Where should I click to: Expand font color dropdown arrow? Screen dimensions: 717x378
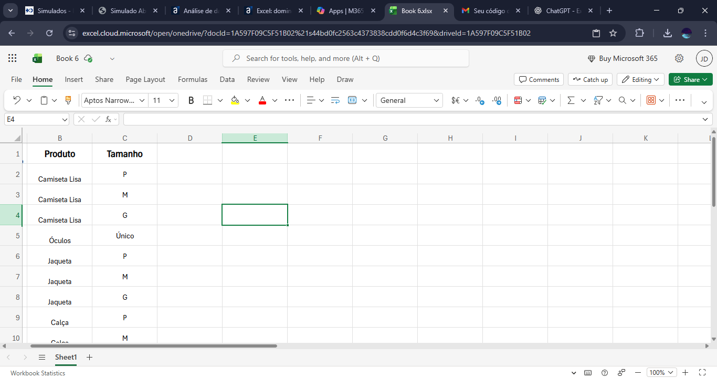(275, 100)
